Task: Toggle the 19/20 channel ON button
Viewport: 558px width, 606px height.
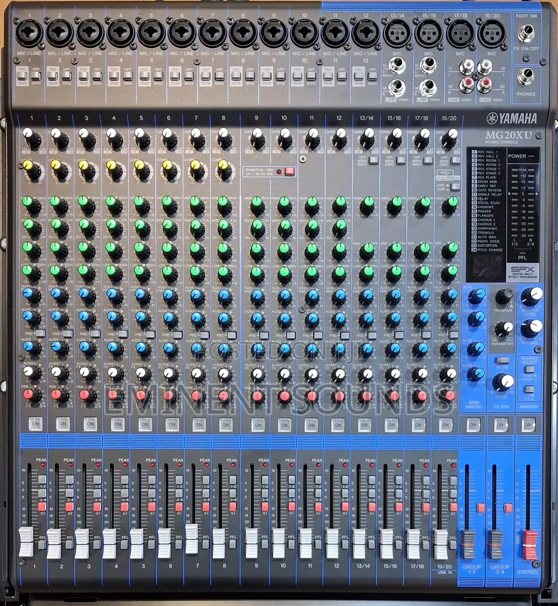Action: coord(445,425)
